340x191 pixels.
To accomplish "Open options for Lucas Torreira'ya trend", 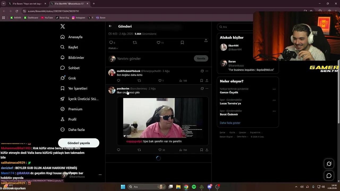I will pos(274,100).
